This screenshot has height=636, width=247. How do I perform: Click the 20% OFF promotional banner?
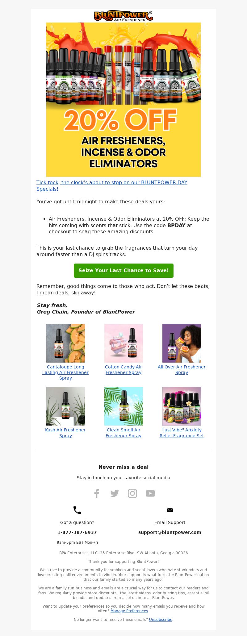124,100
